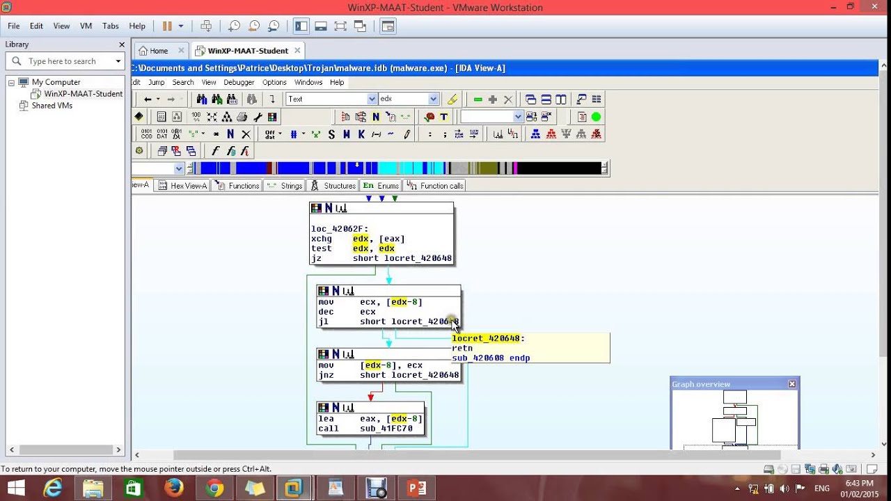Click the Graph overview thumbnail
891x501 pixels.
734,419
